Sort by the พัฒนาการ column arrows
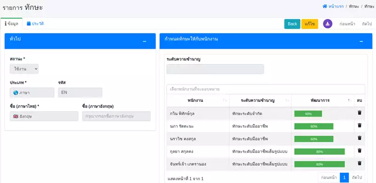Screen dimensions: 376x183 point(350,100)
